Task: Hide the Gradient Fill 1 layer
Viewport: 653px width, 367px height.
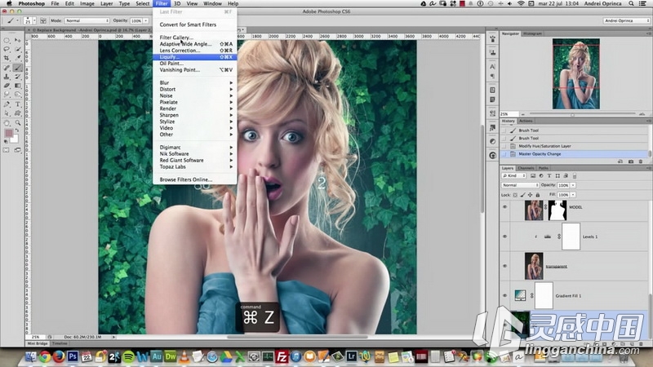Action: coord(504,295)
